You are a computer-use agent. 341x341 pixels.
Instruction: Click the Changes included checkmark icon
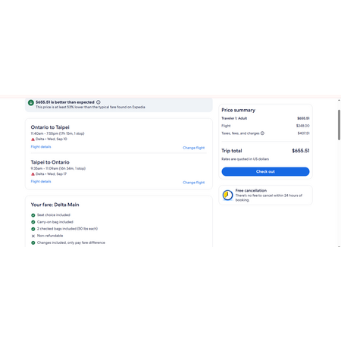pos(33,242)
